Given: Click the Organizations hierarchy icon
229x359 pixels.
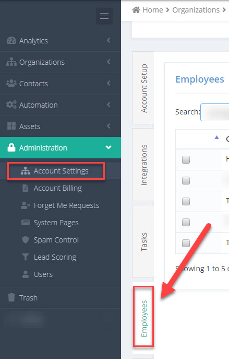Looking at the screenshot, I should click(11, 62).
